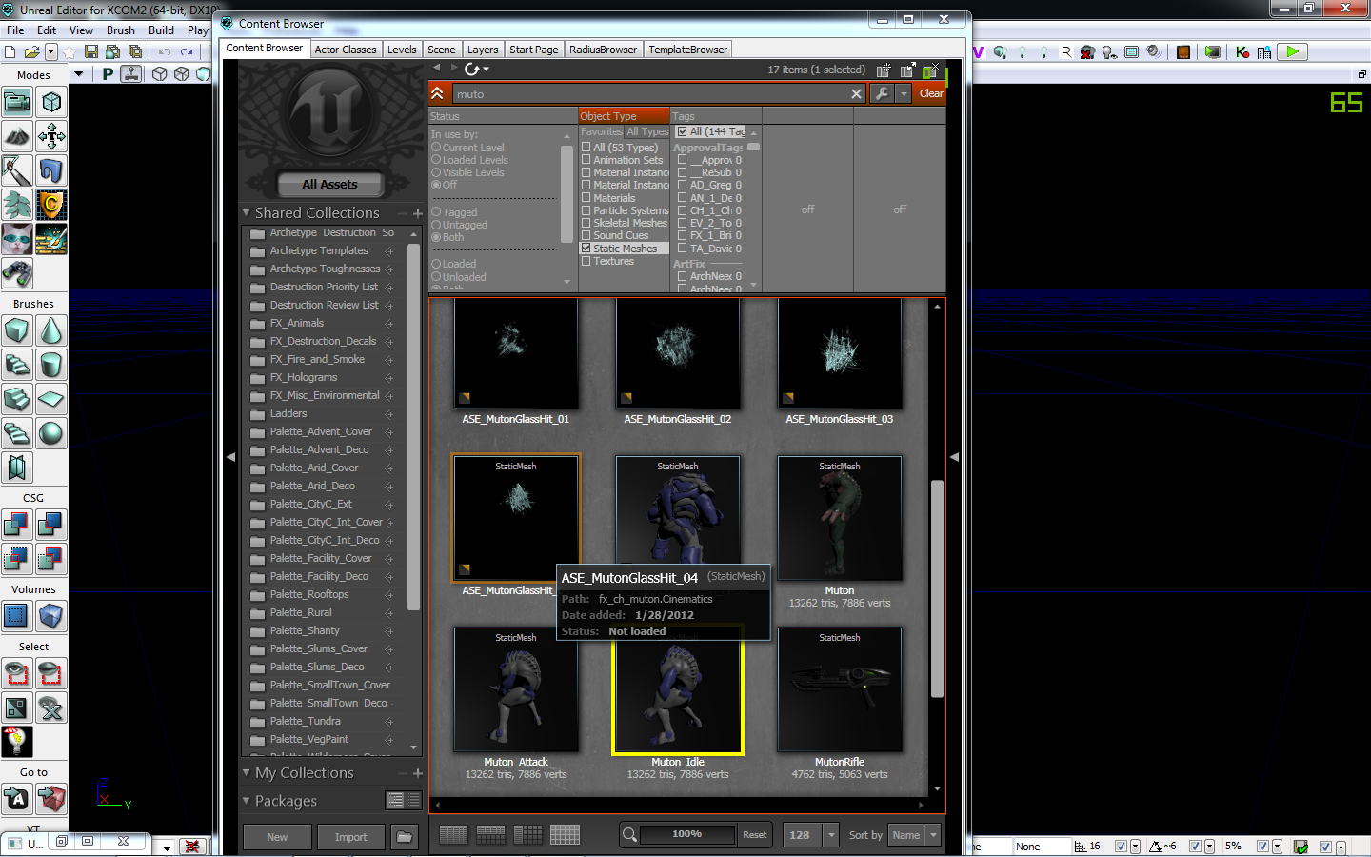Switch to the full thumbnail grid layout
The width and height of the screenshot is (1371, 857).
(565, 834)
